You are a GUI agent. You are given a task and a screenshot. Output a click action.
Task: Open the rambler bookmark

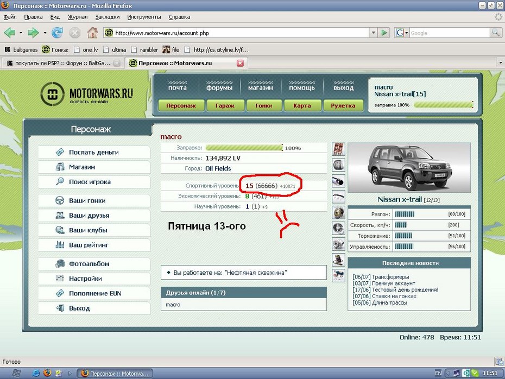[144, 49]
